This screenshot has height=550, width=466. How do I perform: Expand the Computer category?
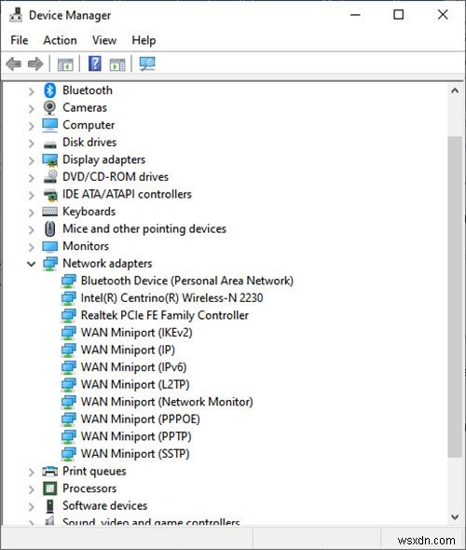31,126
